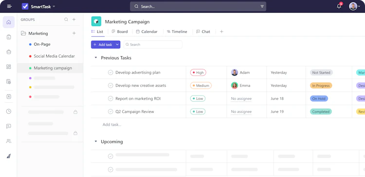365x177 pixels.
Task: Switch to the Timeline tab
Action: (177, 32)
